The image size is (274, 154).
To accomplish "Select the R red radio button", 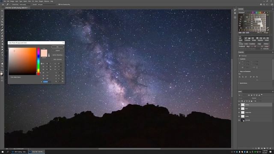I will coord(42,73).
